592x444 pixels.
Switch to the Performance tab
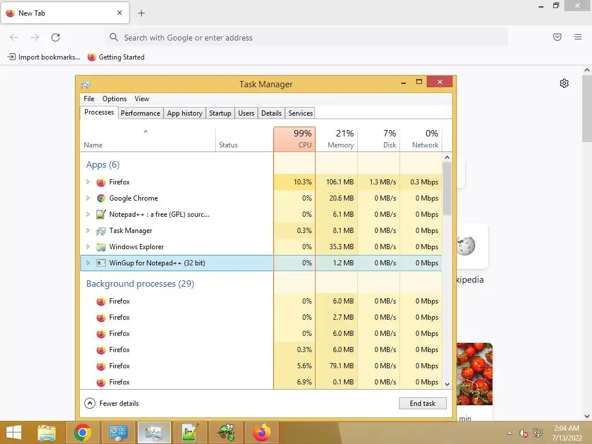click(x=140, y=113)
